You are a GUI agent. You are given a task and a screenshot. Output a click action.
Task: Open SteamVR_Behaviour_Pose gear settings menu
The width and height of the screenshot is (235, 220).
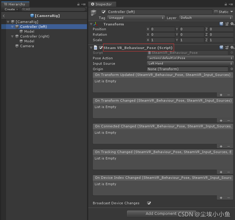click(232, 48)
